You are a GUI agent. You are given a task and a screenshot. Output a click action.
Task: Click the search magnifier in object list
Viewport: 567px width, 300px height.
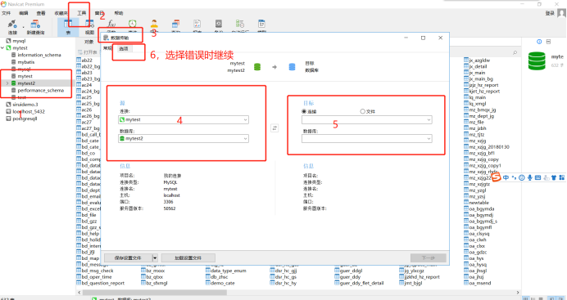515,52
